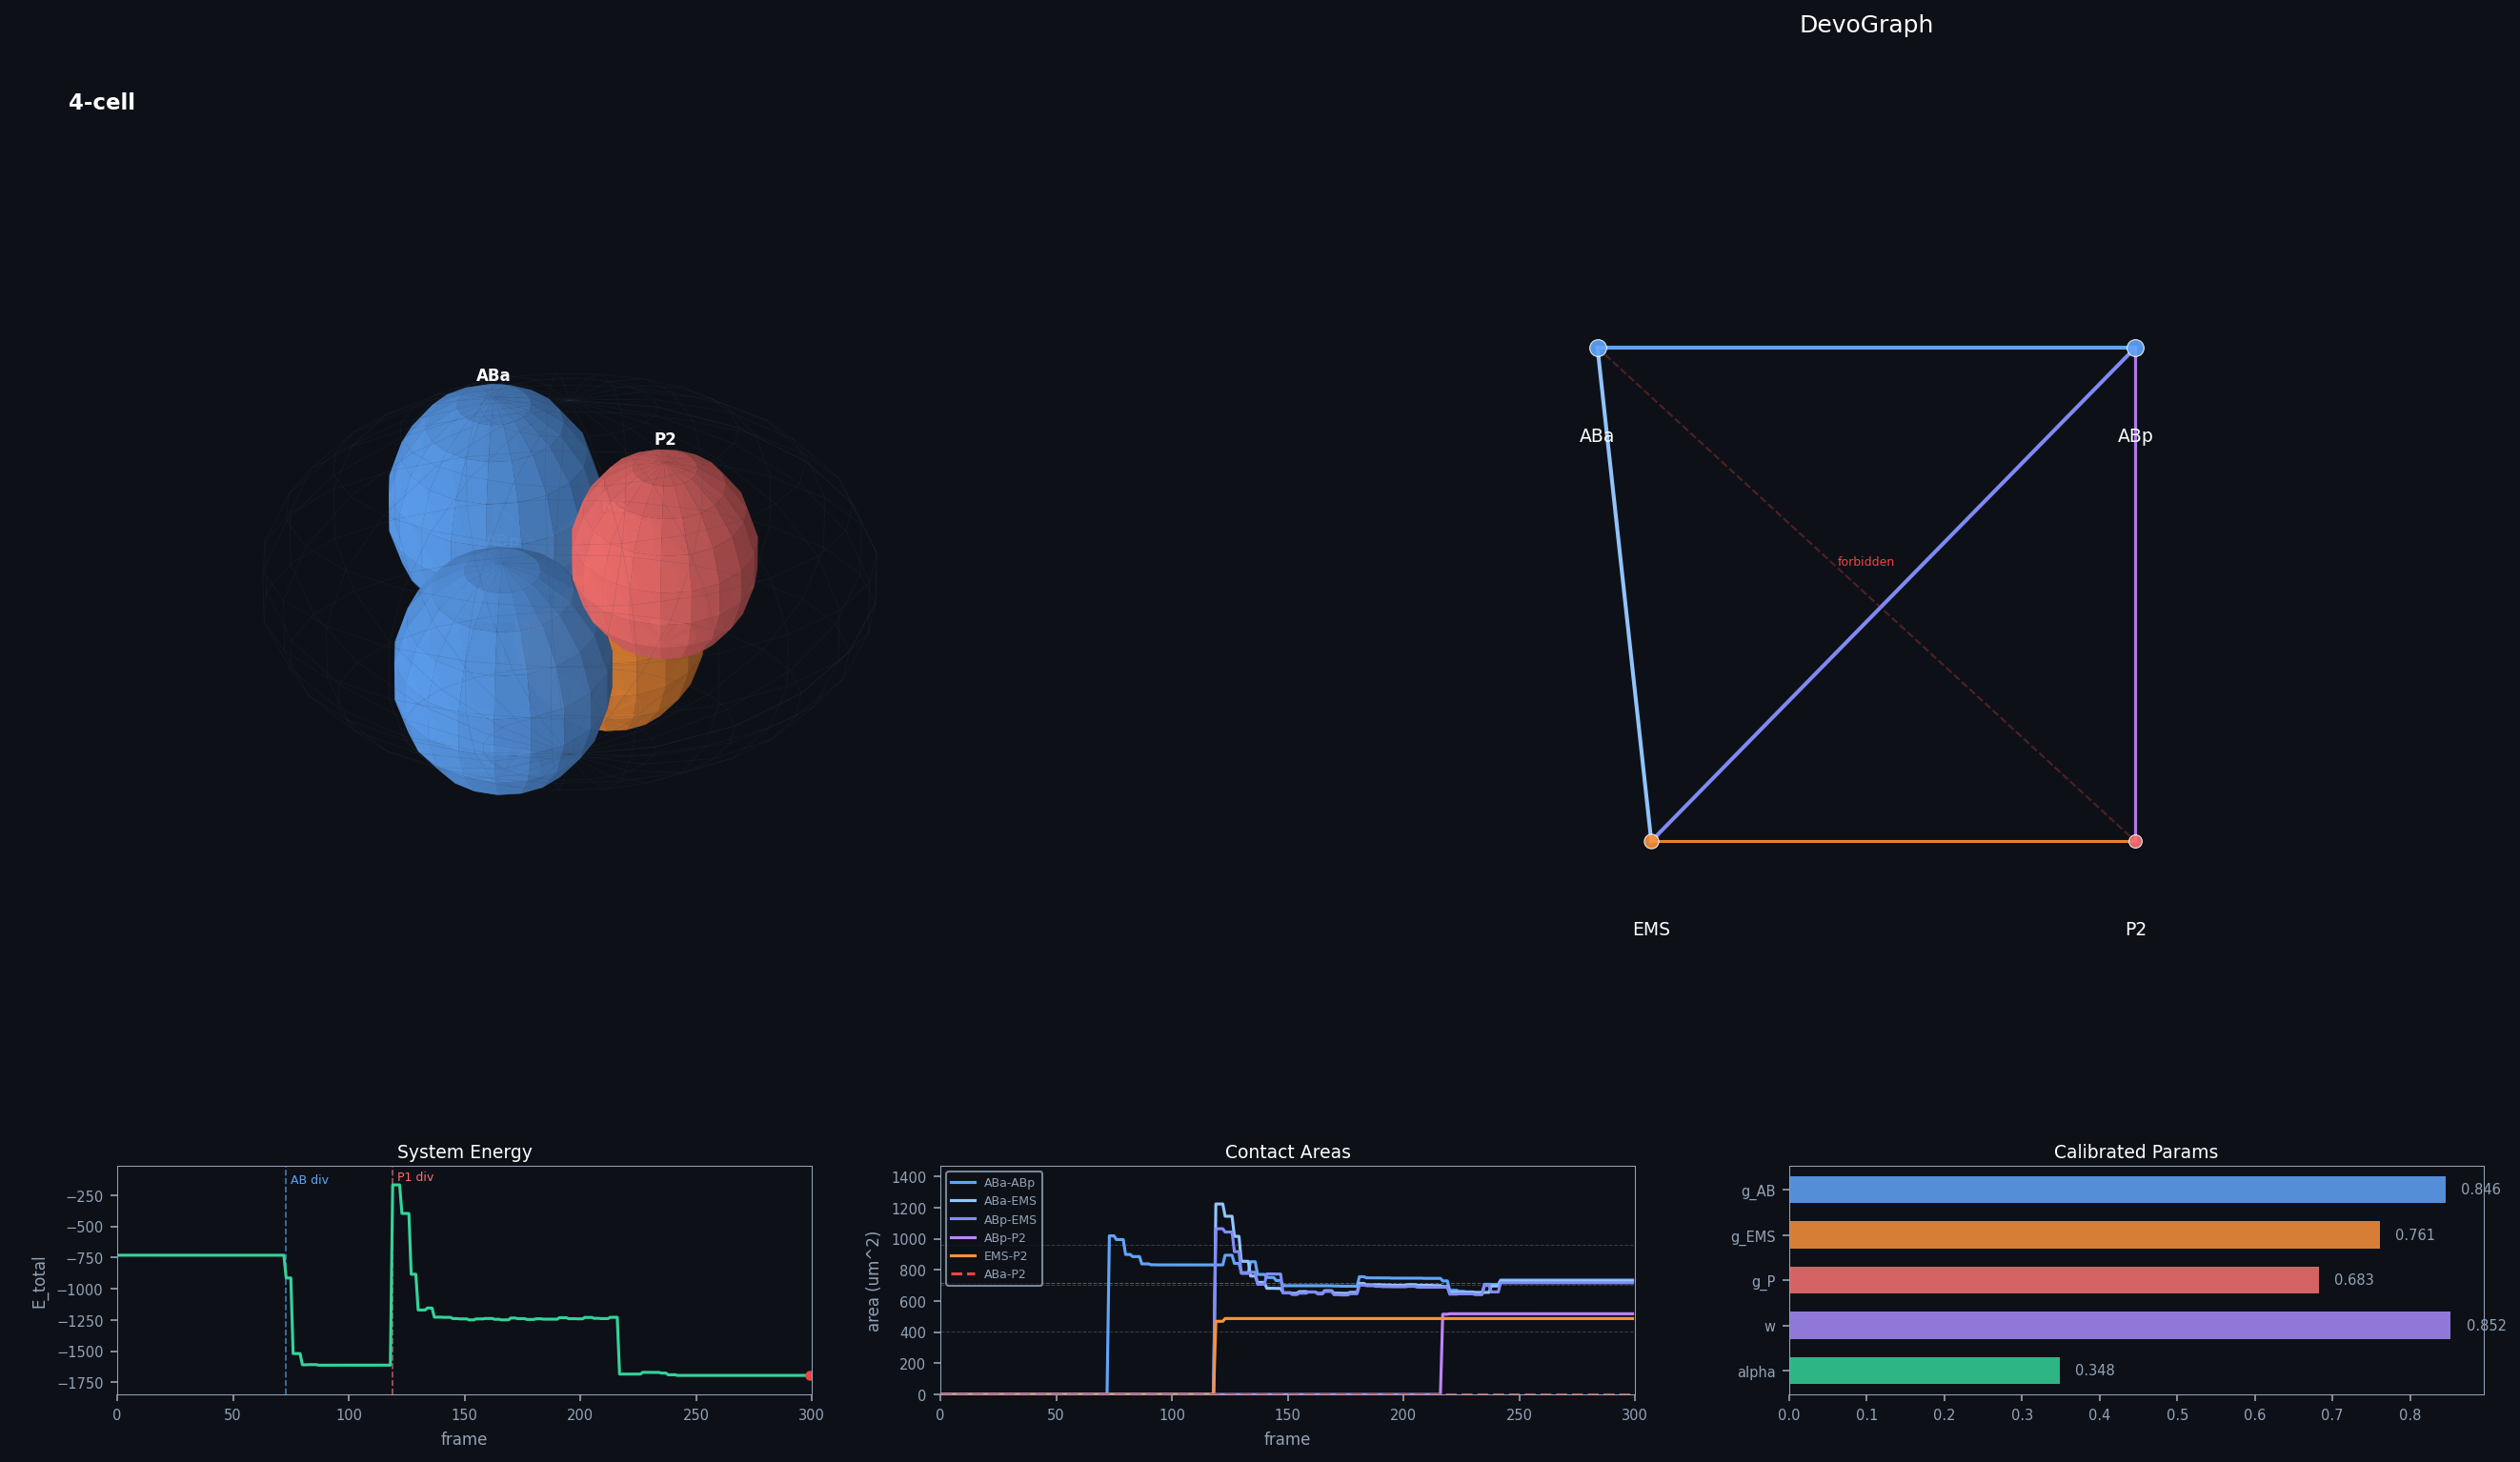Click the System Energy chart title
The height and width of the screenshot is (1462, 2520).
point(464,1152)
